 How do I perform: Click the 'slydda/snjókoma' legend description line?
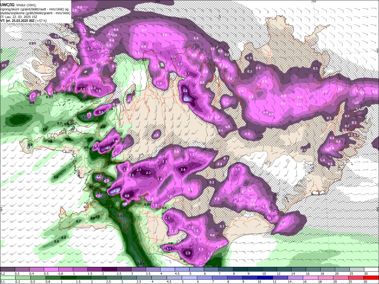tap(35, 13)
